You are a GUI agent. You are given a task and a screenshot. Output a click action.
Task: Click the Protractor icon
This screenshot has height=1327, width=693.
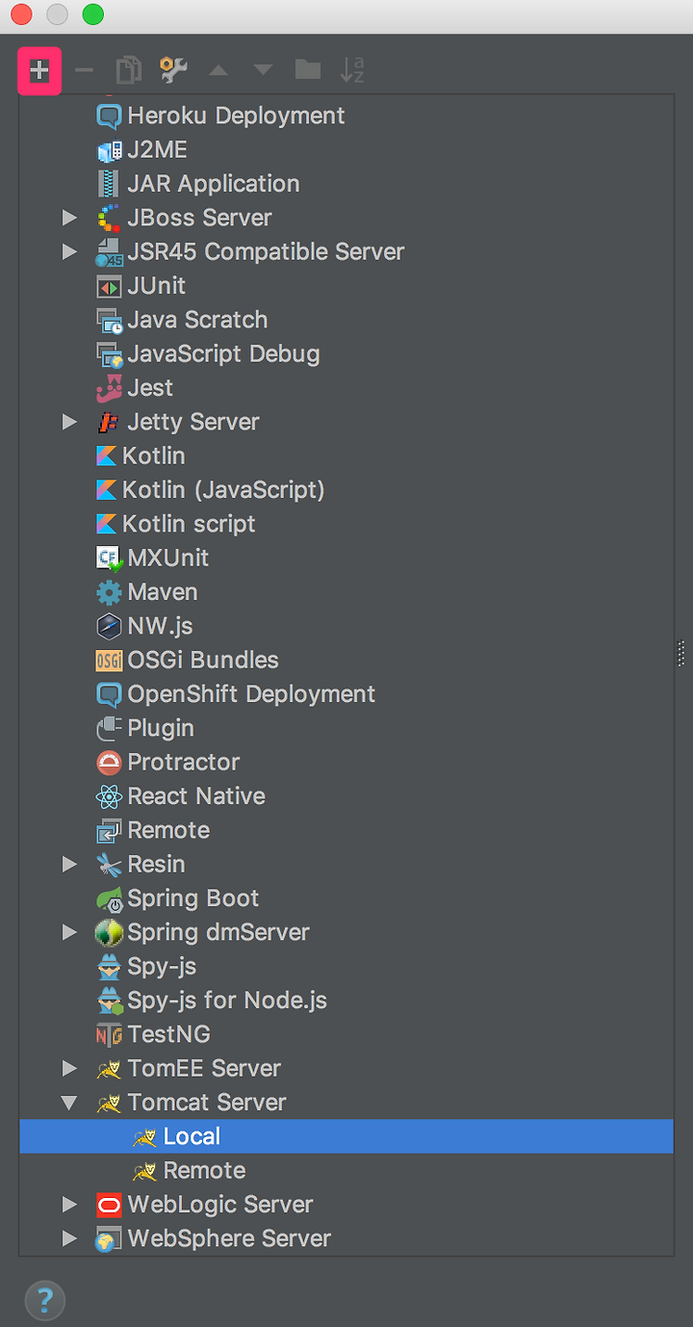click(110, 762)
